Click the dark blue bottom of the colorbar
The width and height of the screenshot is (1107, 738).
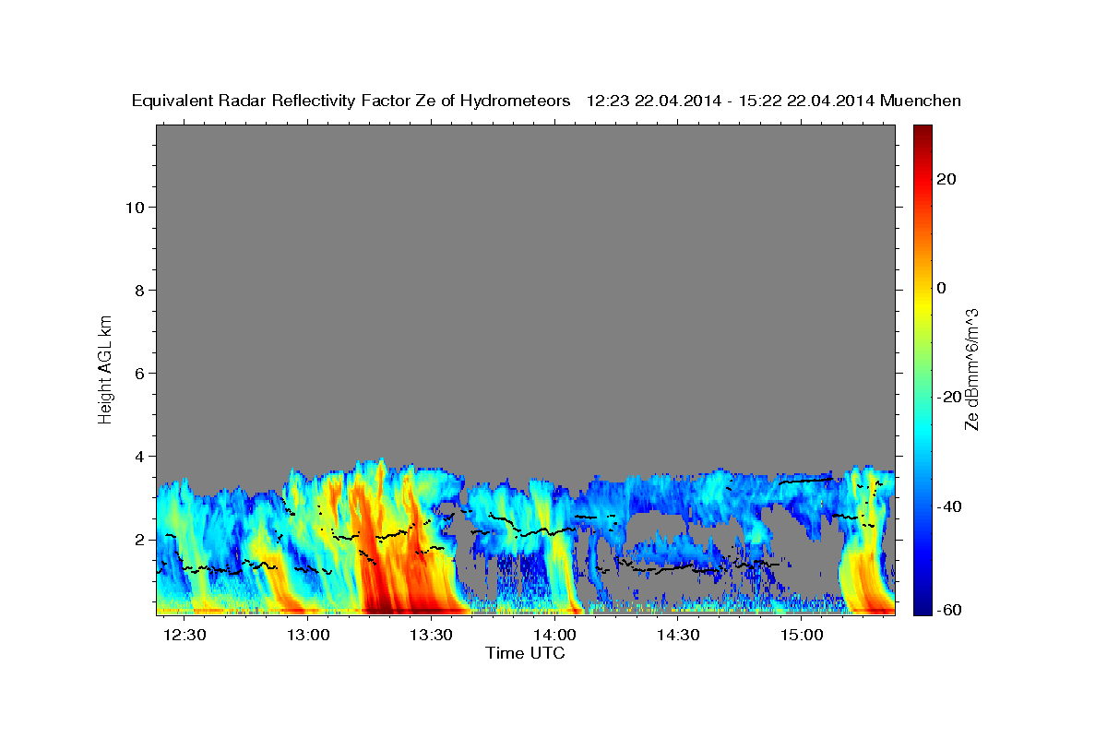pos(922,606)
